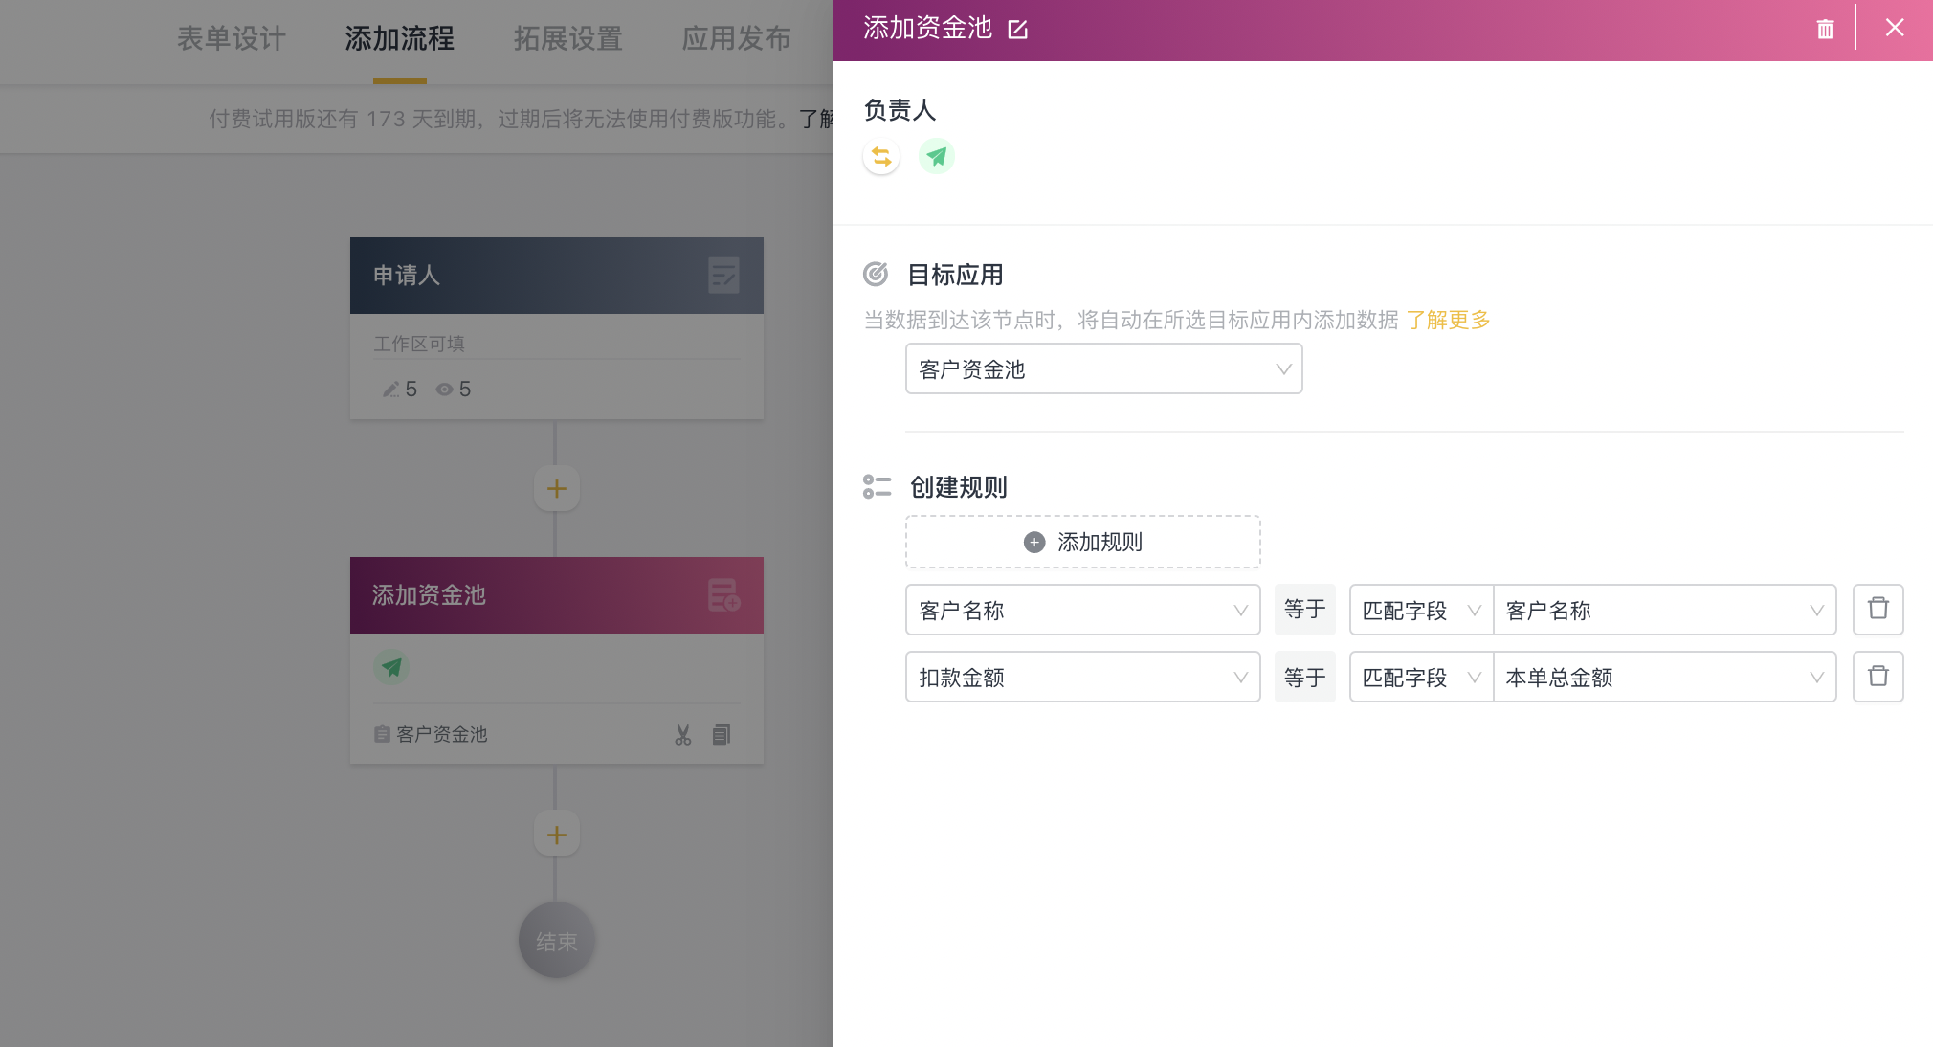Open source field dropdown showing 本单总金额
The image size is (1933, 1047).
click(x=1665, y=677)
